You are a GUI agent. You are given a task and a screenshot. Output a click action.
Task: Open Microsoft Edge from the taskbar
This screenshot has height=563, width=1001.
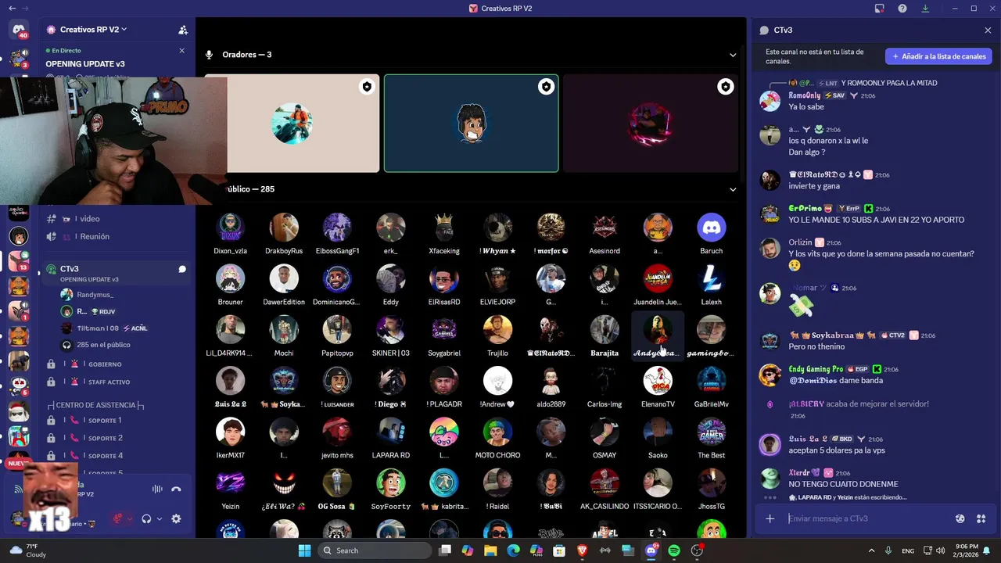coord(513,550)
